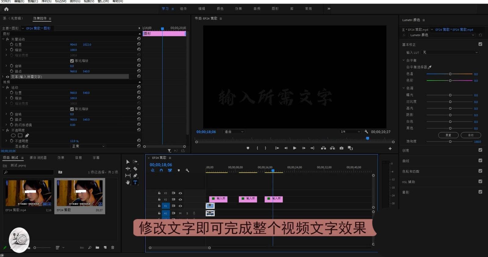
Task: Open program monitor settings wrench
Action: tap(366, 132)
